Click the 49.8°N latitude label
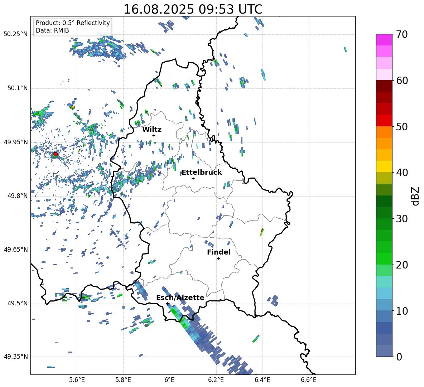 coord(18,196)
